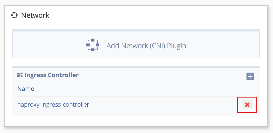The image size is (273, 133).
Task: Click the Name label above the controller list
Action: (x=26, y=89)
